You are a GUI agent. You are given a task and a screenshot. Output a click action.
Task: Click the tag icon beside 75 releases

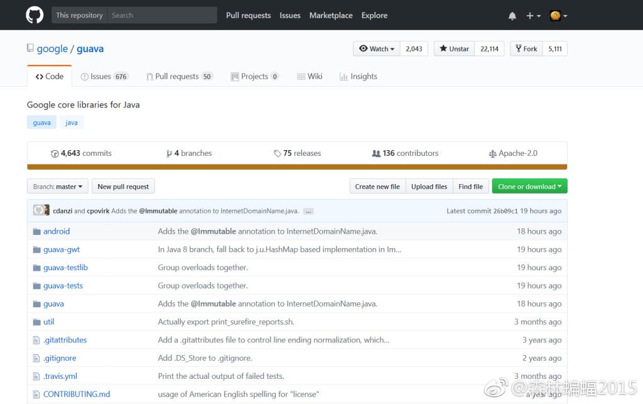click(277, 153)
